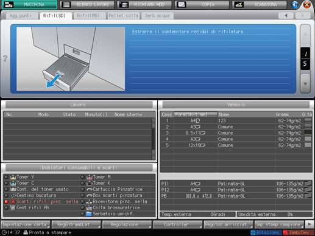This screenshot has width=315, height=236.
Task: Click the Toner M indicator light
Action: click(82, 177)
